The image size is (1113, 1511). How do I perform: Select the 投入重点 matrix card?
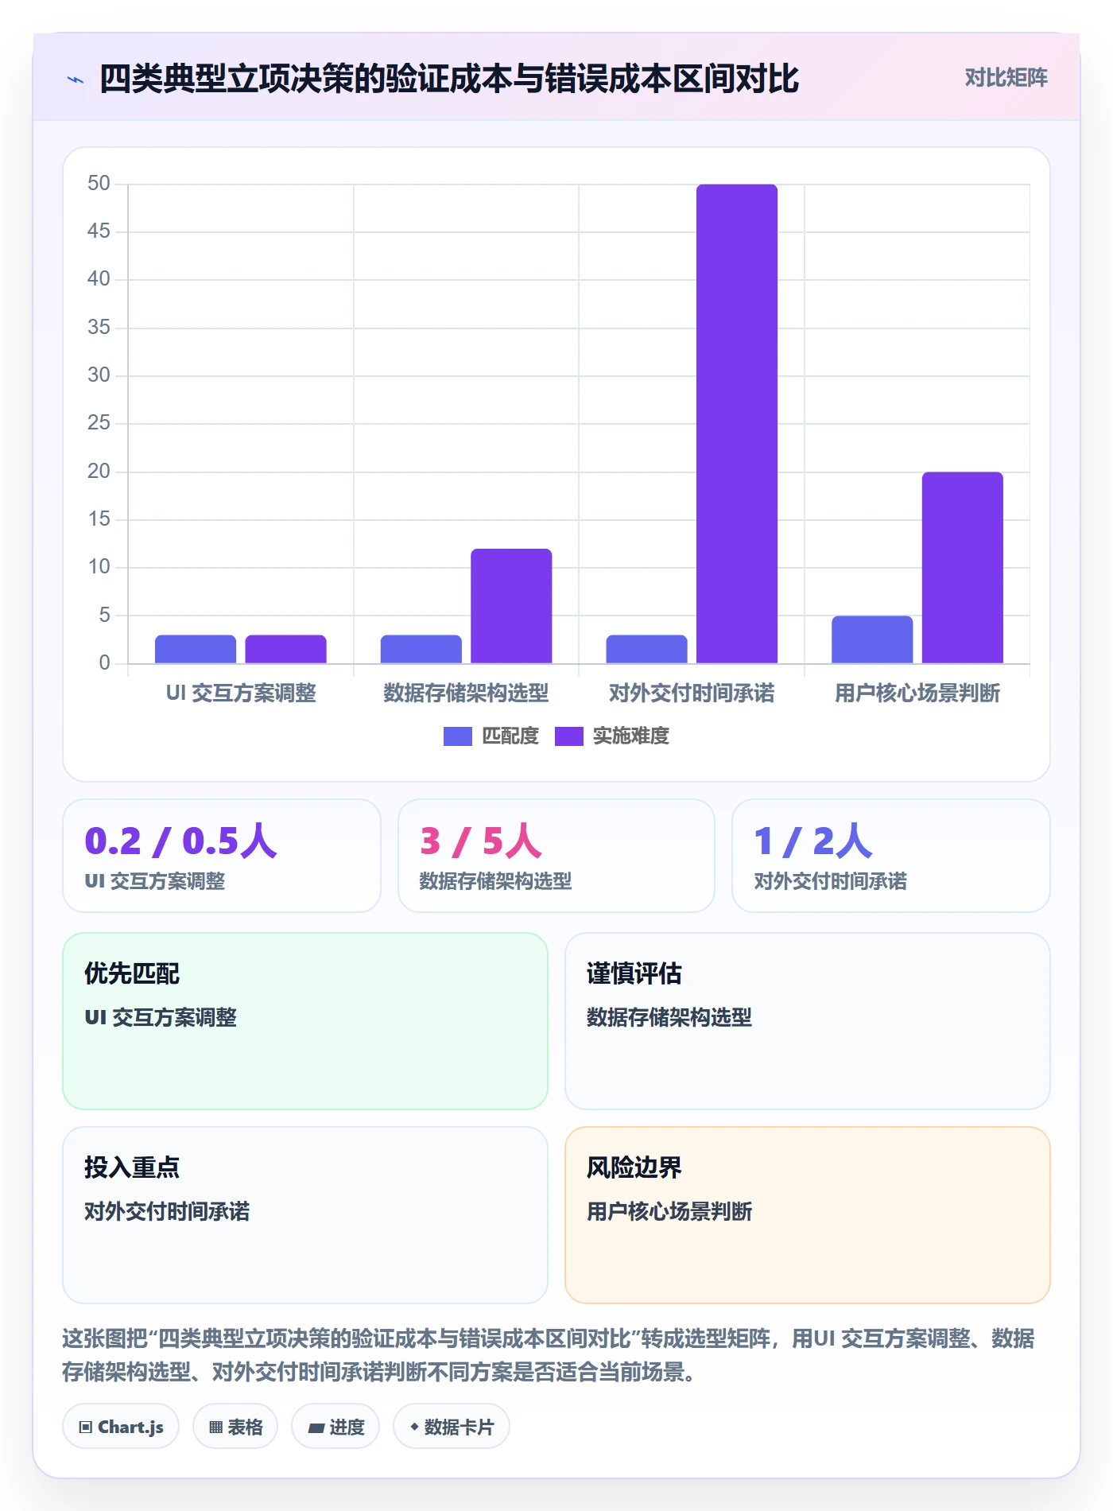click(x=305, y=1215)
